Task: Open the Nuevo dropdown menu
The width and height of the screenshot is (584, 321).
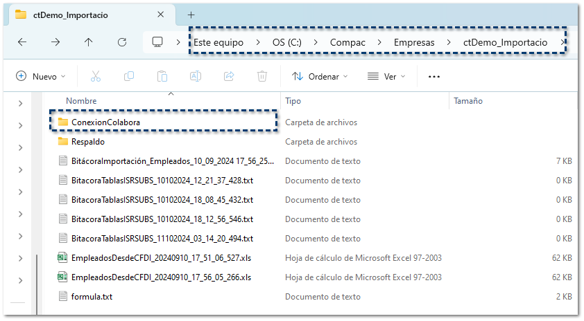Action: point(41,77)
